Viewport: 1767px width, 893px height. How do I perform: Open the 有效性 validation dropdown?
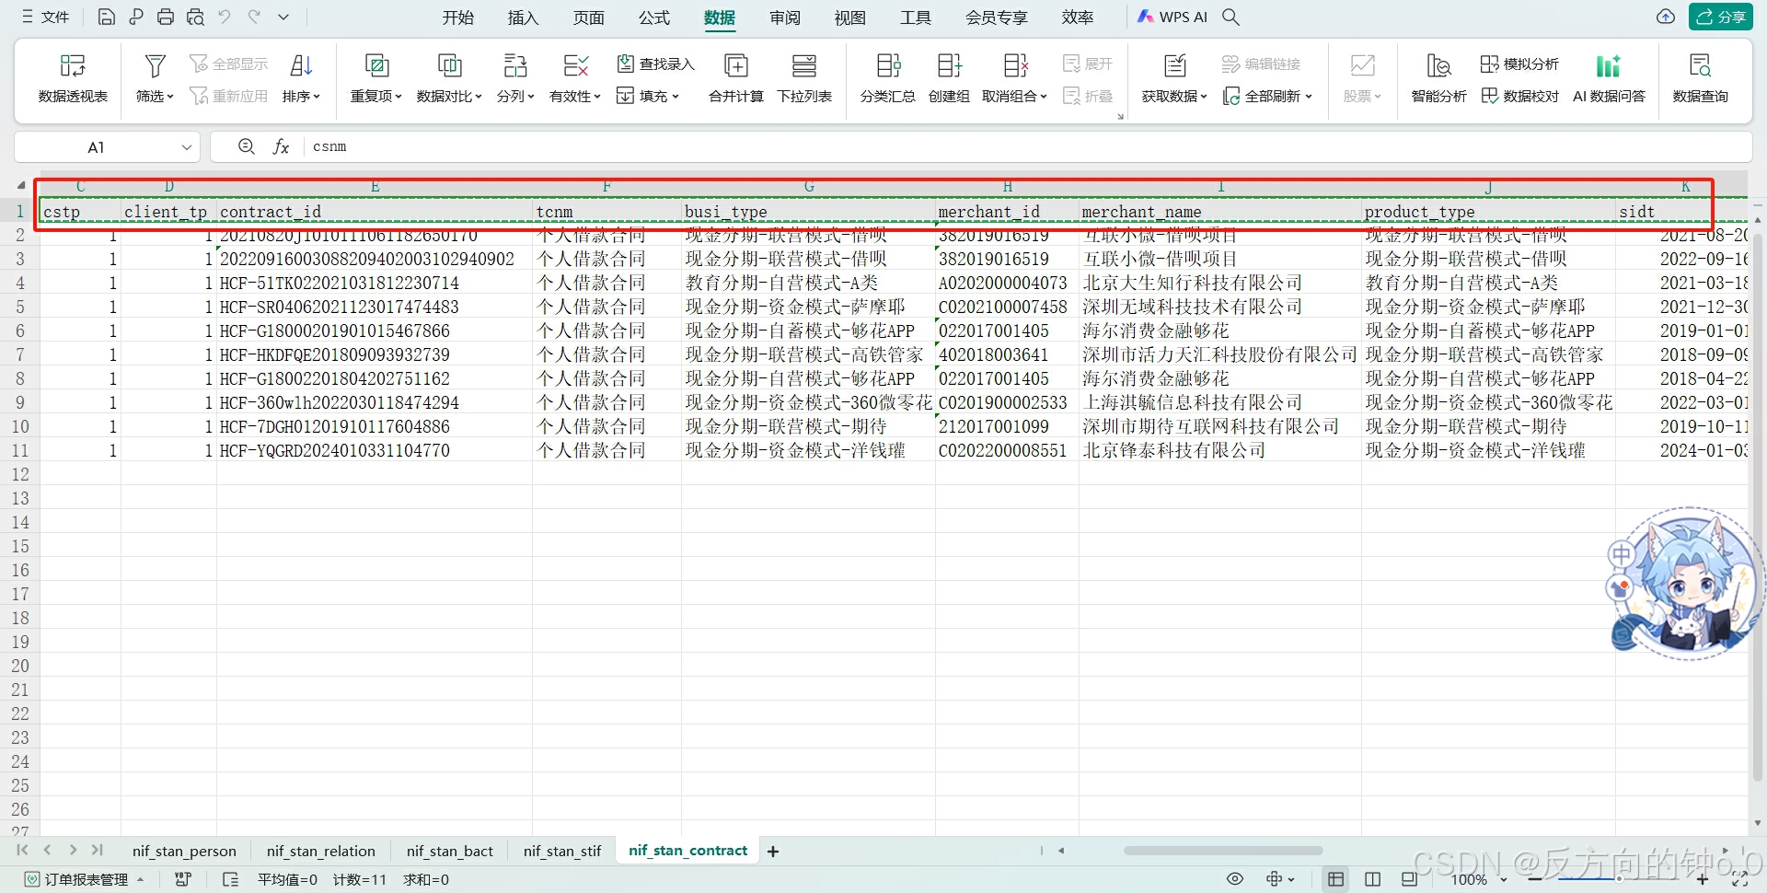tap(575, 77)
